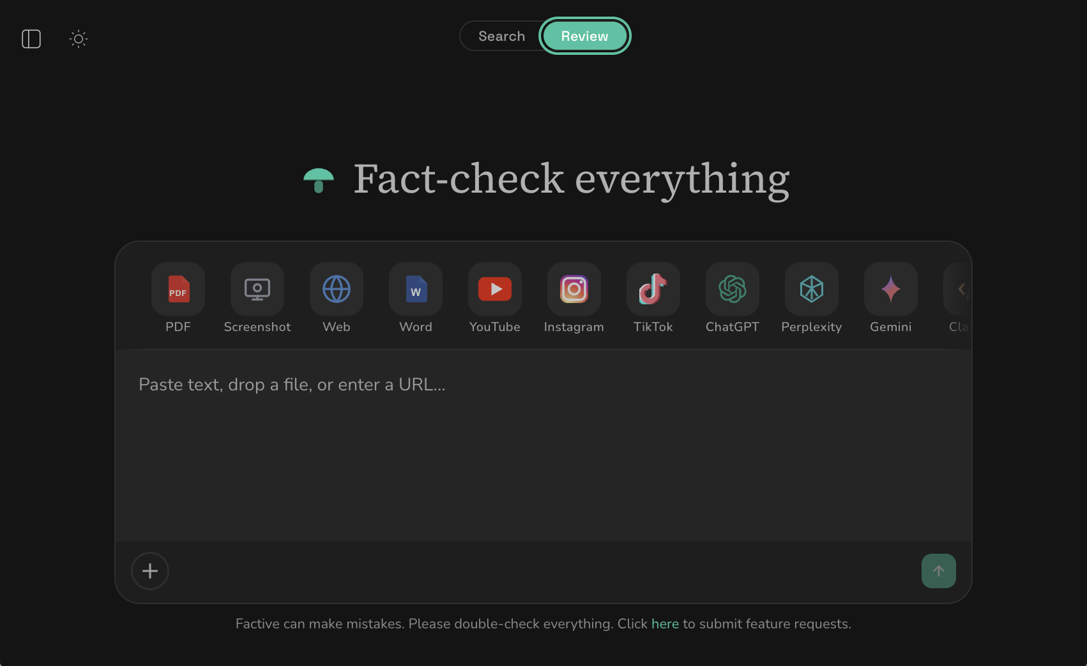Open attachment options with the plus button
Image resolution: width=1087 pixels, height=666 pixels.
click(150, 571)
